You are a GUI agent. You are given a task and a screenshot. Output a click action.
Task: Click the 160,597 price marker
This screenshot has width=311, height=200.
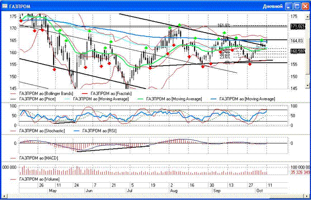click(x=298, y=51)
